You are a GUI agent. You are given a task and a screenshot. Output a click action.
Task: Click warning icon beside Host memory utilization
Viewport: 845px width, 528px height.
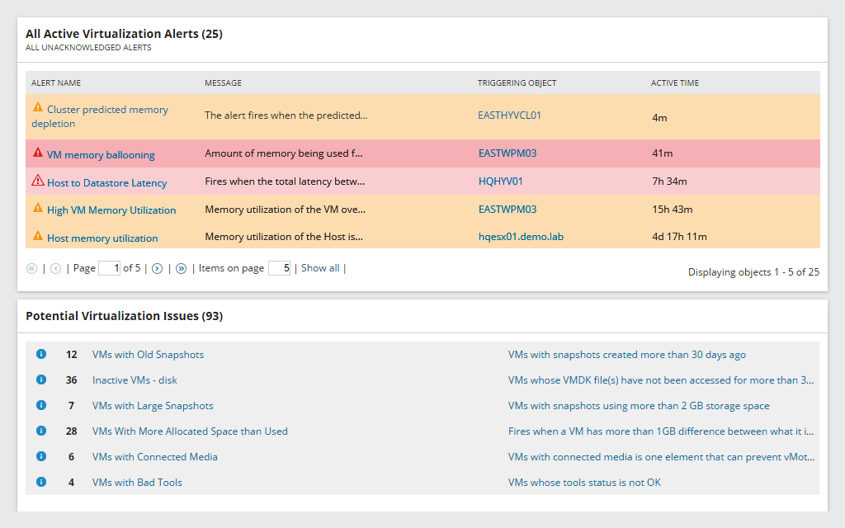(x=36, y=237)
